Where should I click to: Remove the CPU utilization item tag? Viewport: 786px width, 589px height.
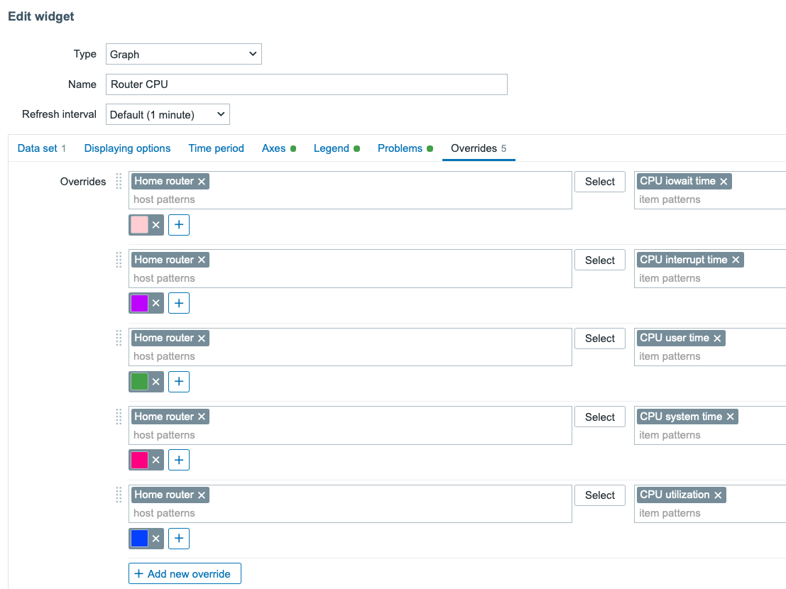(718, 495)
